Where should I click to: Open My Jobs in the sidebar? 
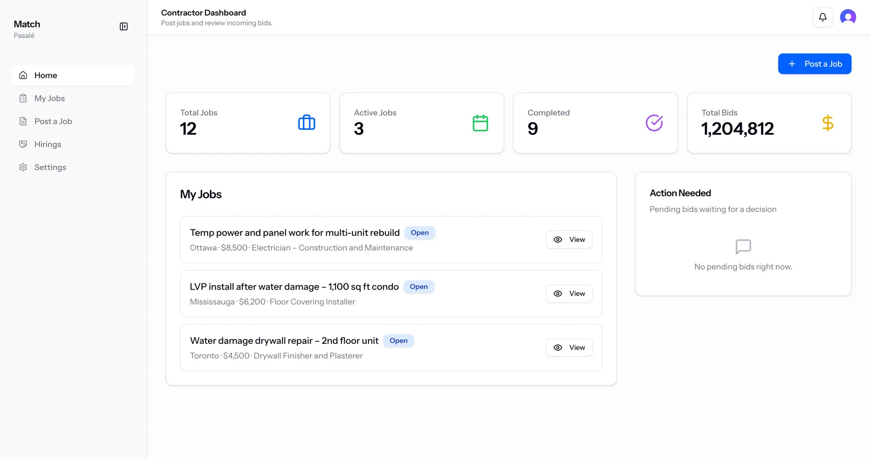[74, 98]
